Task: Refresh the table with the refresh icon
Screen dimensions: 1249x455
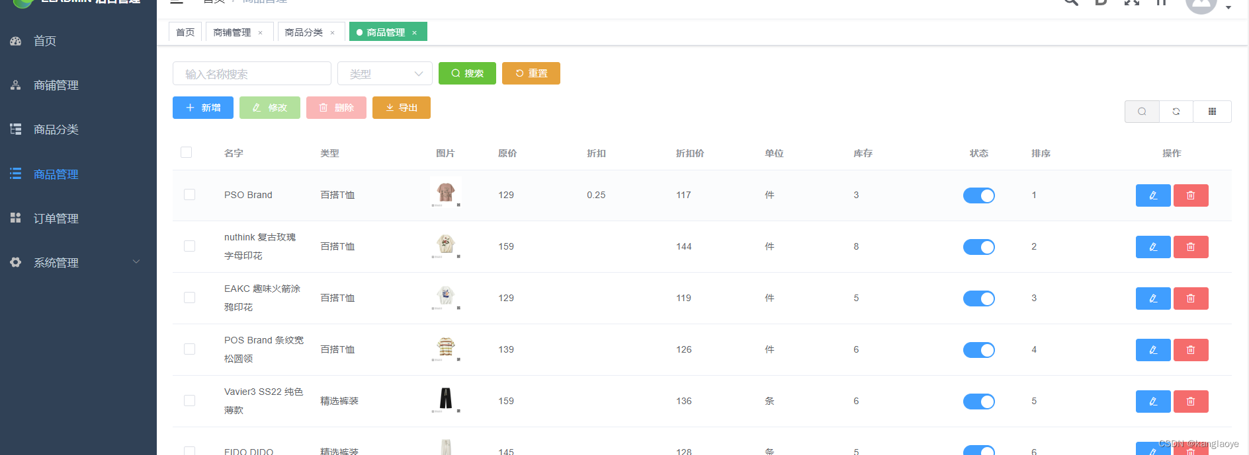Action: [x=1176, y=112]
